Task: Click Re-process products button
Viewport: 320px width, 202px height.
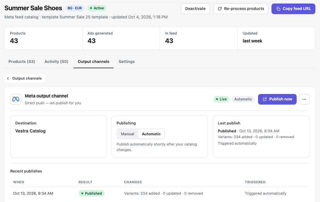Action: [x=241, y=9]
